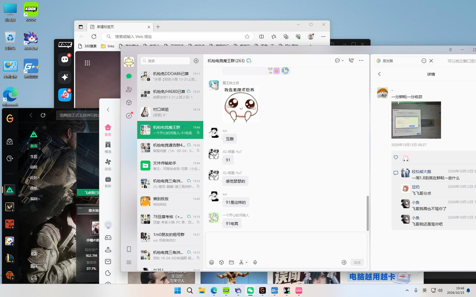The height and width of the screenshot is (297, 476).
Task: Click the 发送 send button
Action: click(x=357, y=262)
